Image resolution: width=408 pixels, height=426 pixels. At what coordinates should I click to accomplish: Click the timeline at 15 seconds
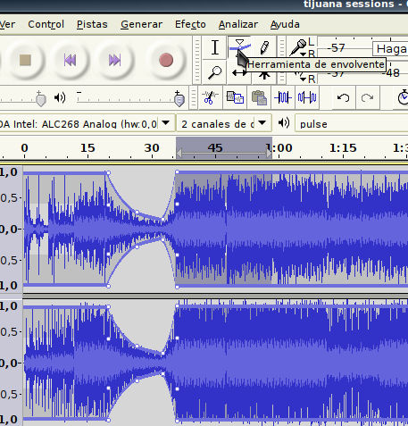click(x=87, y=148)
